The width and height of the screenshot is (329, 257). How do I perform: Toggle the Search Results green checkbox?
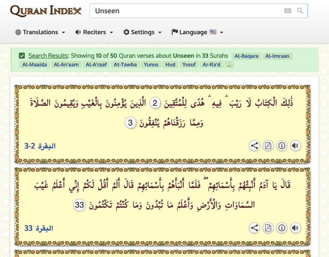tap(22, 56)
